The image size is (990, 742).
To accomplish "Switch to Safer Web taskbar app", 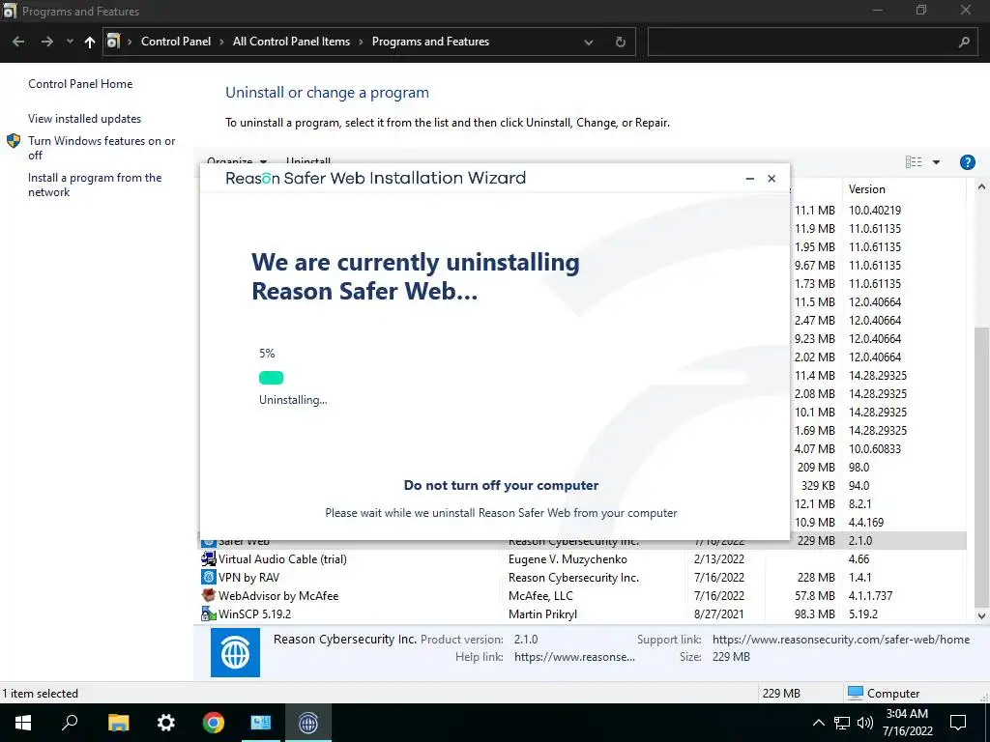I will coord(308,723).
